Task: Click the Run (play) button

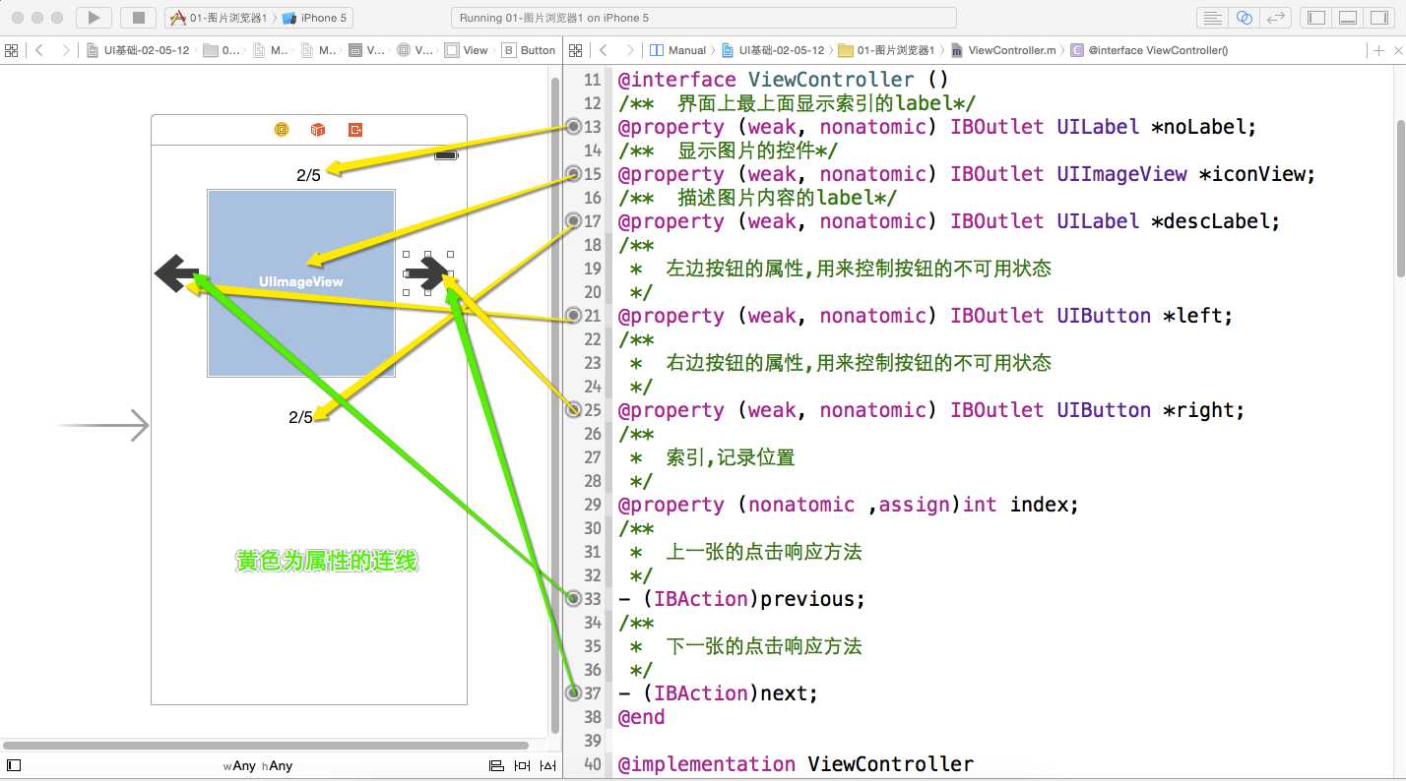Action: (94, 18)
